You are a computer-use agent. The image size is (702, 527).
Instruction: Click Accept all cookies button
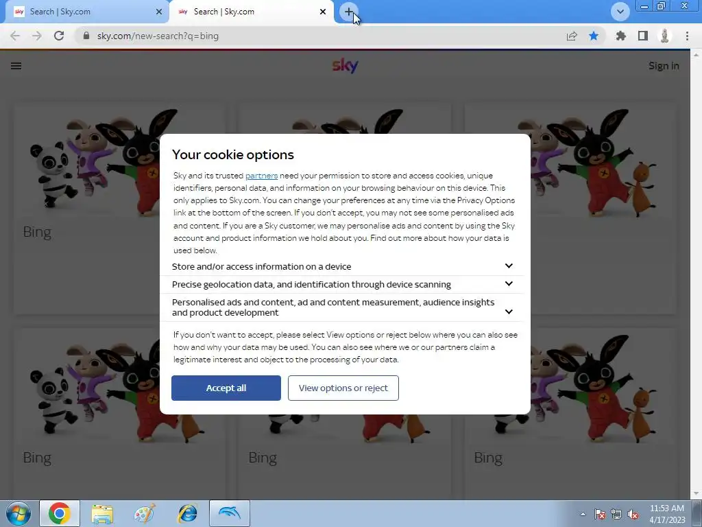226,388
